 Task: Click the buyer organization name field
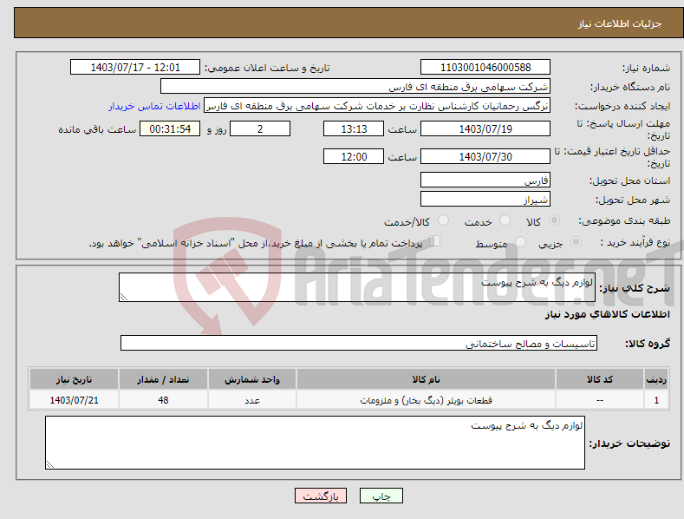pyautogui.click(x=355, y=87)
